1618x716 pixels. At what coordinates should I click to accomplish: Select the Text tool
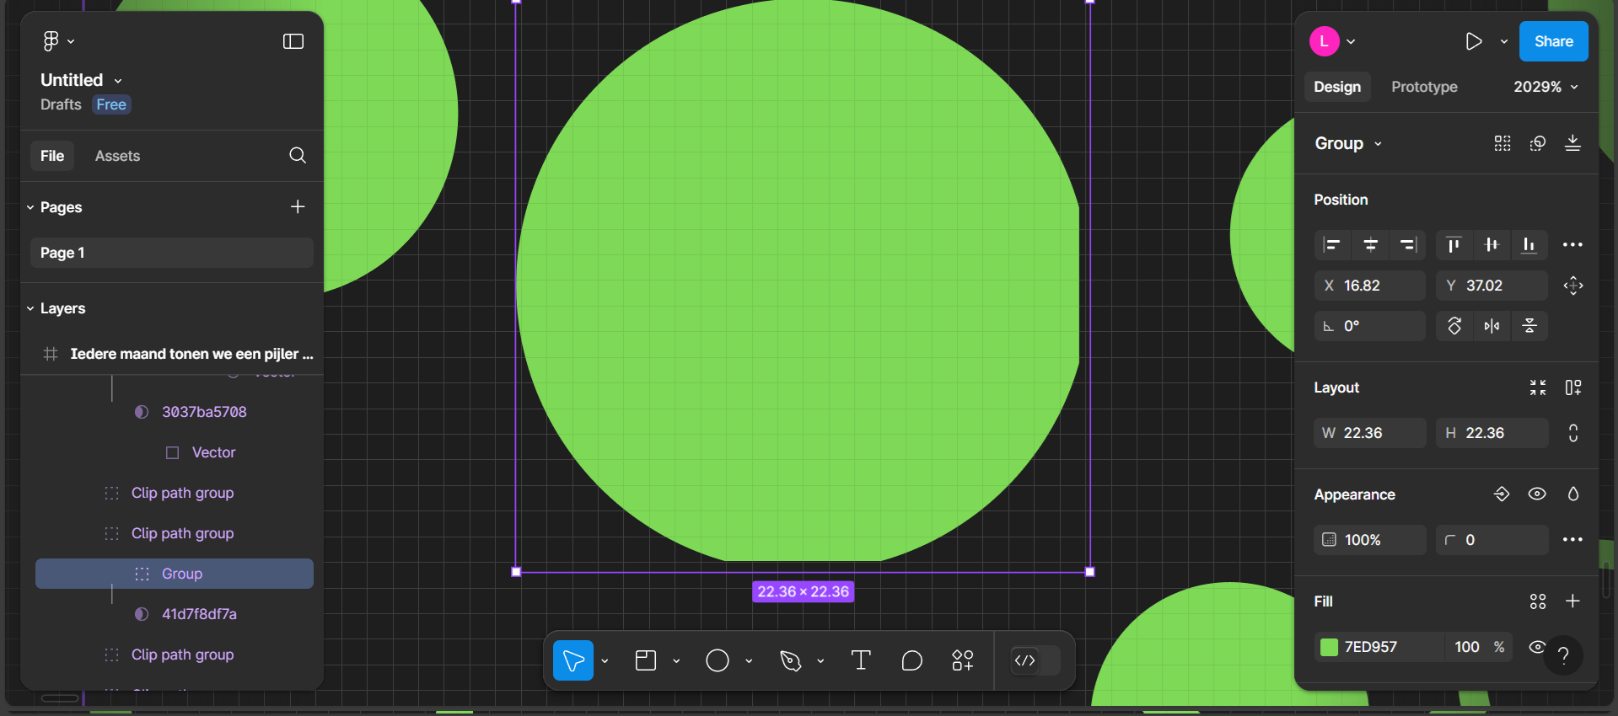(861, 660)
